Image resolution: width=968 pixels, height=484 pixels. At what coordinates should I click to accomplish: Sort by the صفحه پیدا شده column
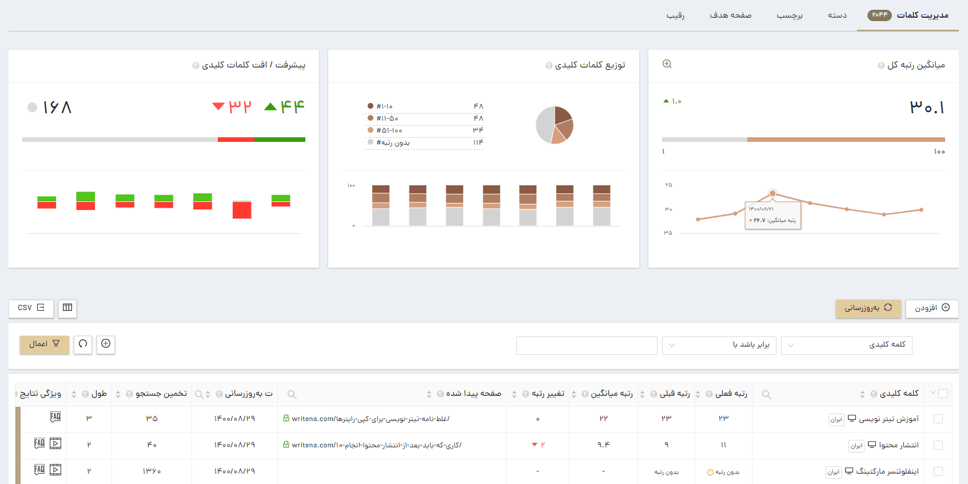point(429,394)
